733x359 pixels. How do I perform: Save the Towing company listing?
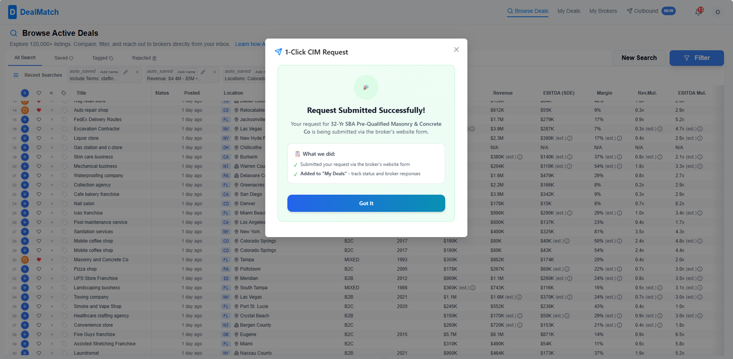point(39,297)
